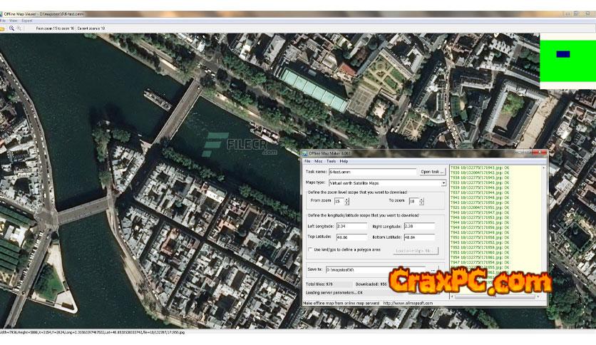Viewport: 596px width, 345px height.
Task: Click the open folder icon in viewer toolbar
Action: point(3,28)
